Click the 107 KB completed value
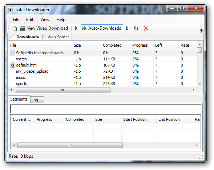 (x=109, y=65)
